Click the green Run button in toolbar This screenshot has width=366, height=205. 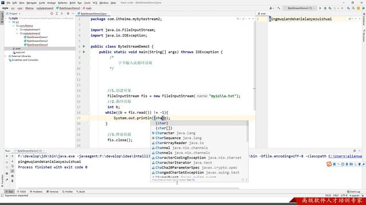coord(320,8)
